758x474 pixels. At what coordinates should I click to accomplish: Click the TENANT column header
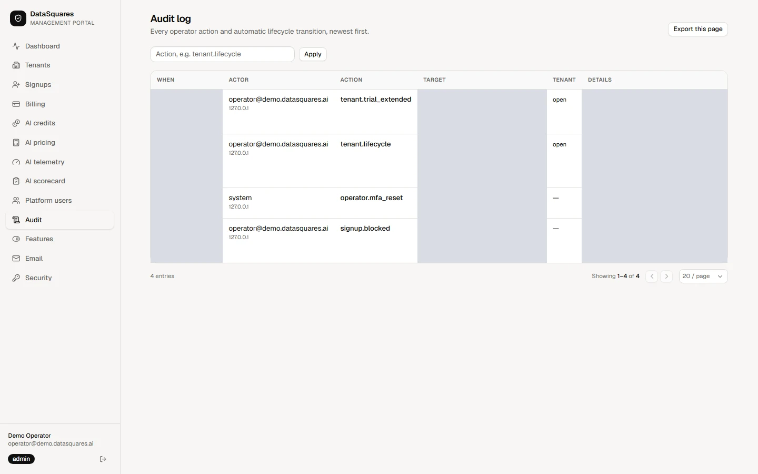pos(564,80)
